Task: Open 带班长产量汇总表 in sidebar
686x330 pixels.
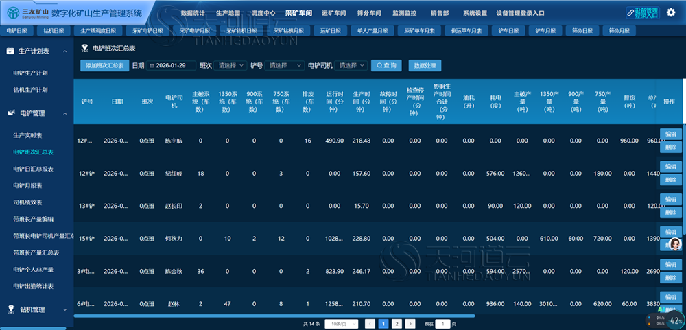Action: (x=36, y=253)
